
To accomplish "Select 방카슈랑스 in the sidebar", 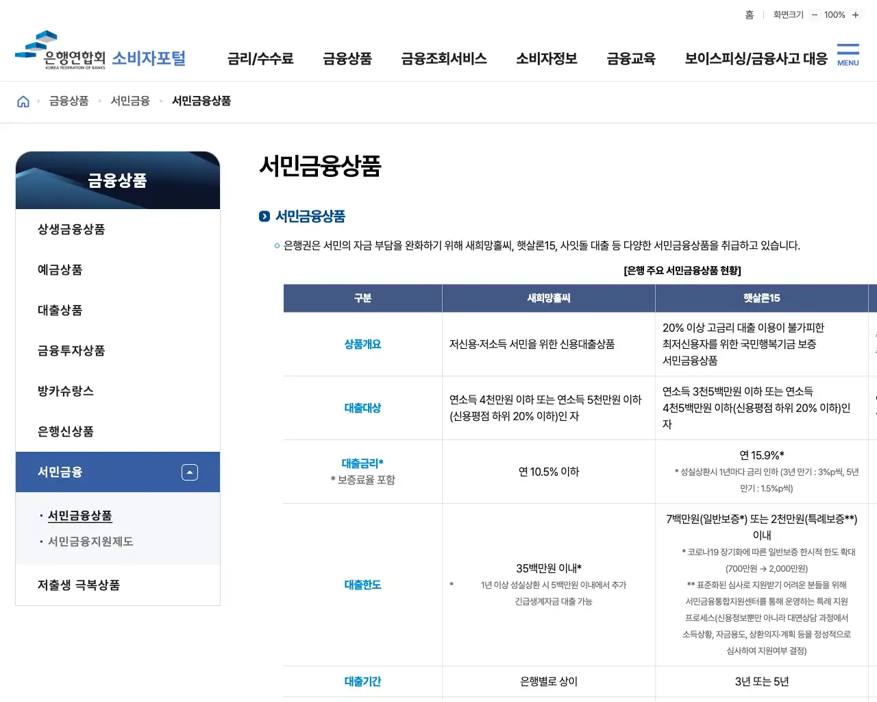I will [118, 391].
